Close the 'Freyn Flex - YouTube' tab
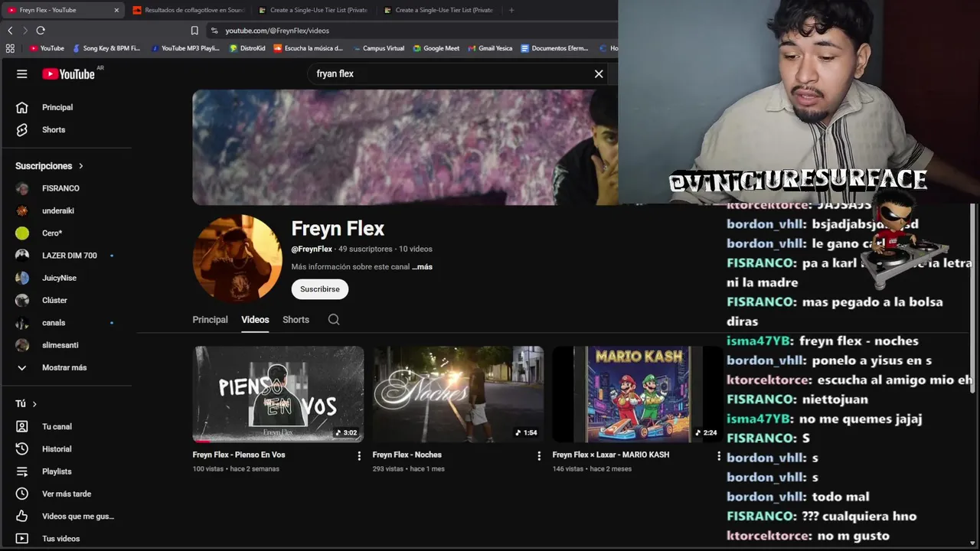Image resolution: width=980 pixels, height=551 pixels. [116, 10]
